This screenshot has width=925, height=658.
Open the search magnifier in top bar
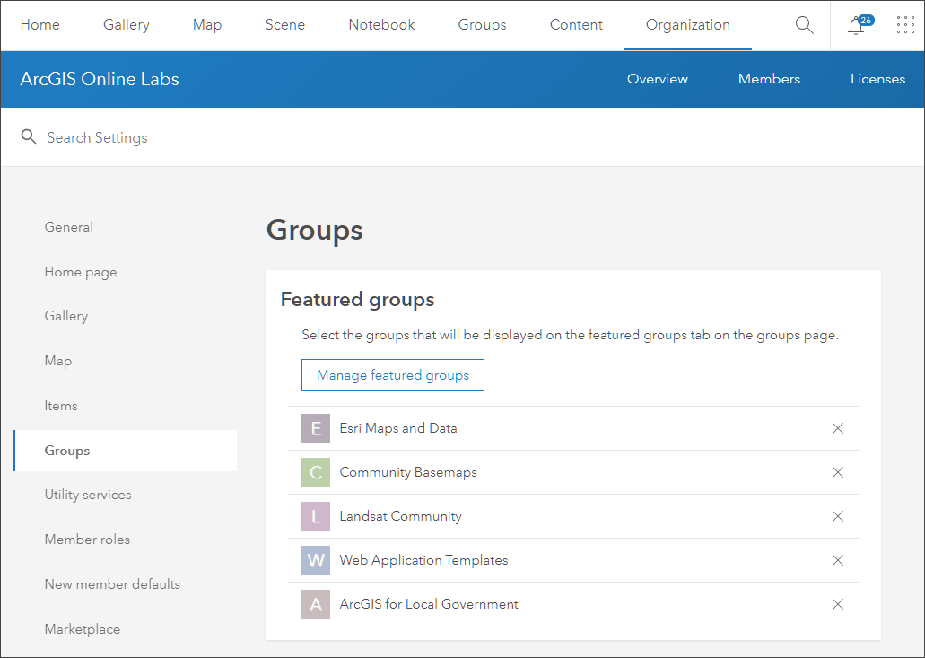[804, 25]
